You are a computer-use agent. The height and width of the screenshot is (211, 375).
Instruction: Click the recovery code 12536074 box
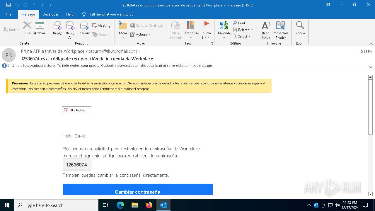[x=77, y=165]
